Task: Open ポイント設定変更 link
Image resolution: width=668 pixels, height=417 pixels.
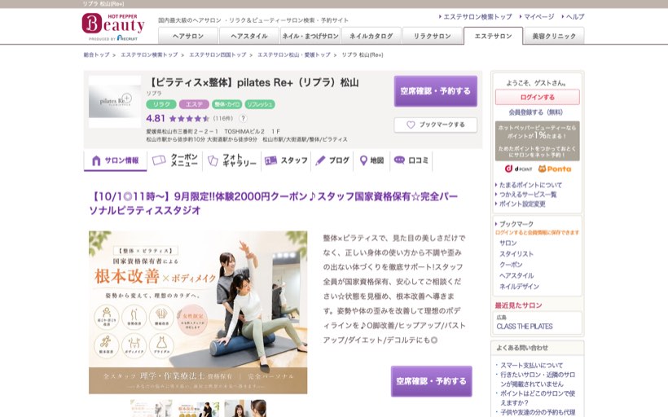Action: [x=522, y=204]
